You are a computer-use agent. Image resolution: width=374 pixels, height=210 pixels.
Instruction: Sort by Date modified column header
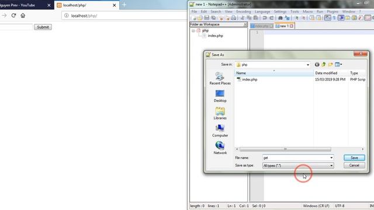[x=331, y=73]
